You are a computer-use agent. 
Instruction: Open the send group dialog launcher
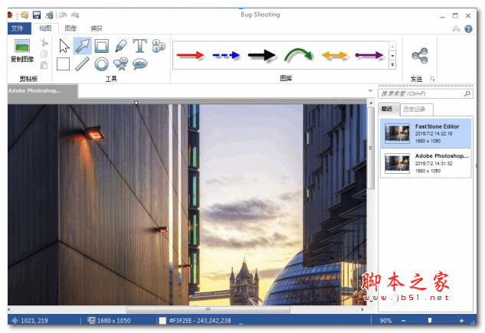click(432, 79)
